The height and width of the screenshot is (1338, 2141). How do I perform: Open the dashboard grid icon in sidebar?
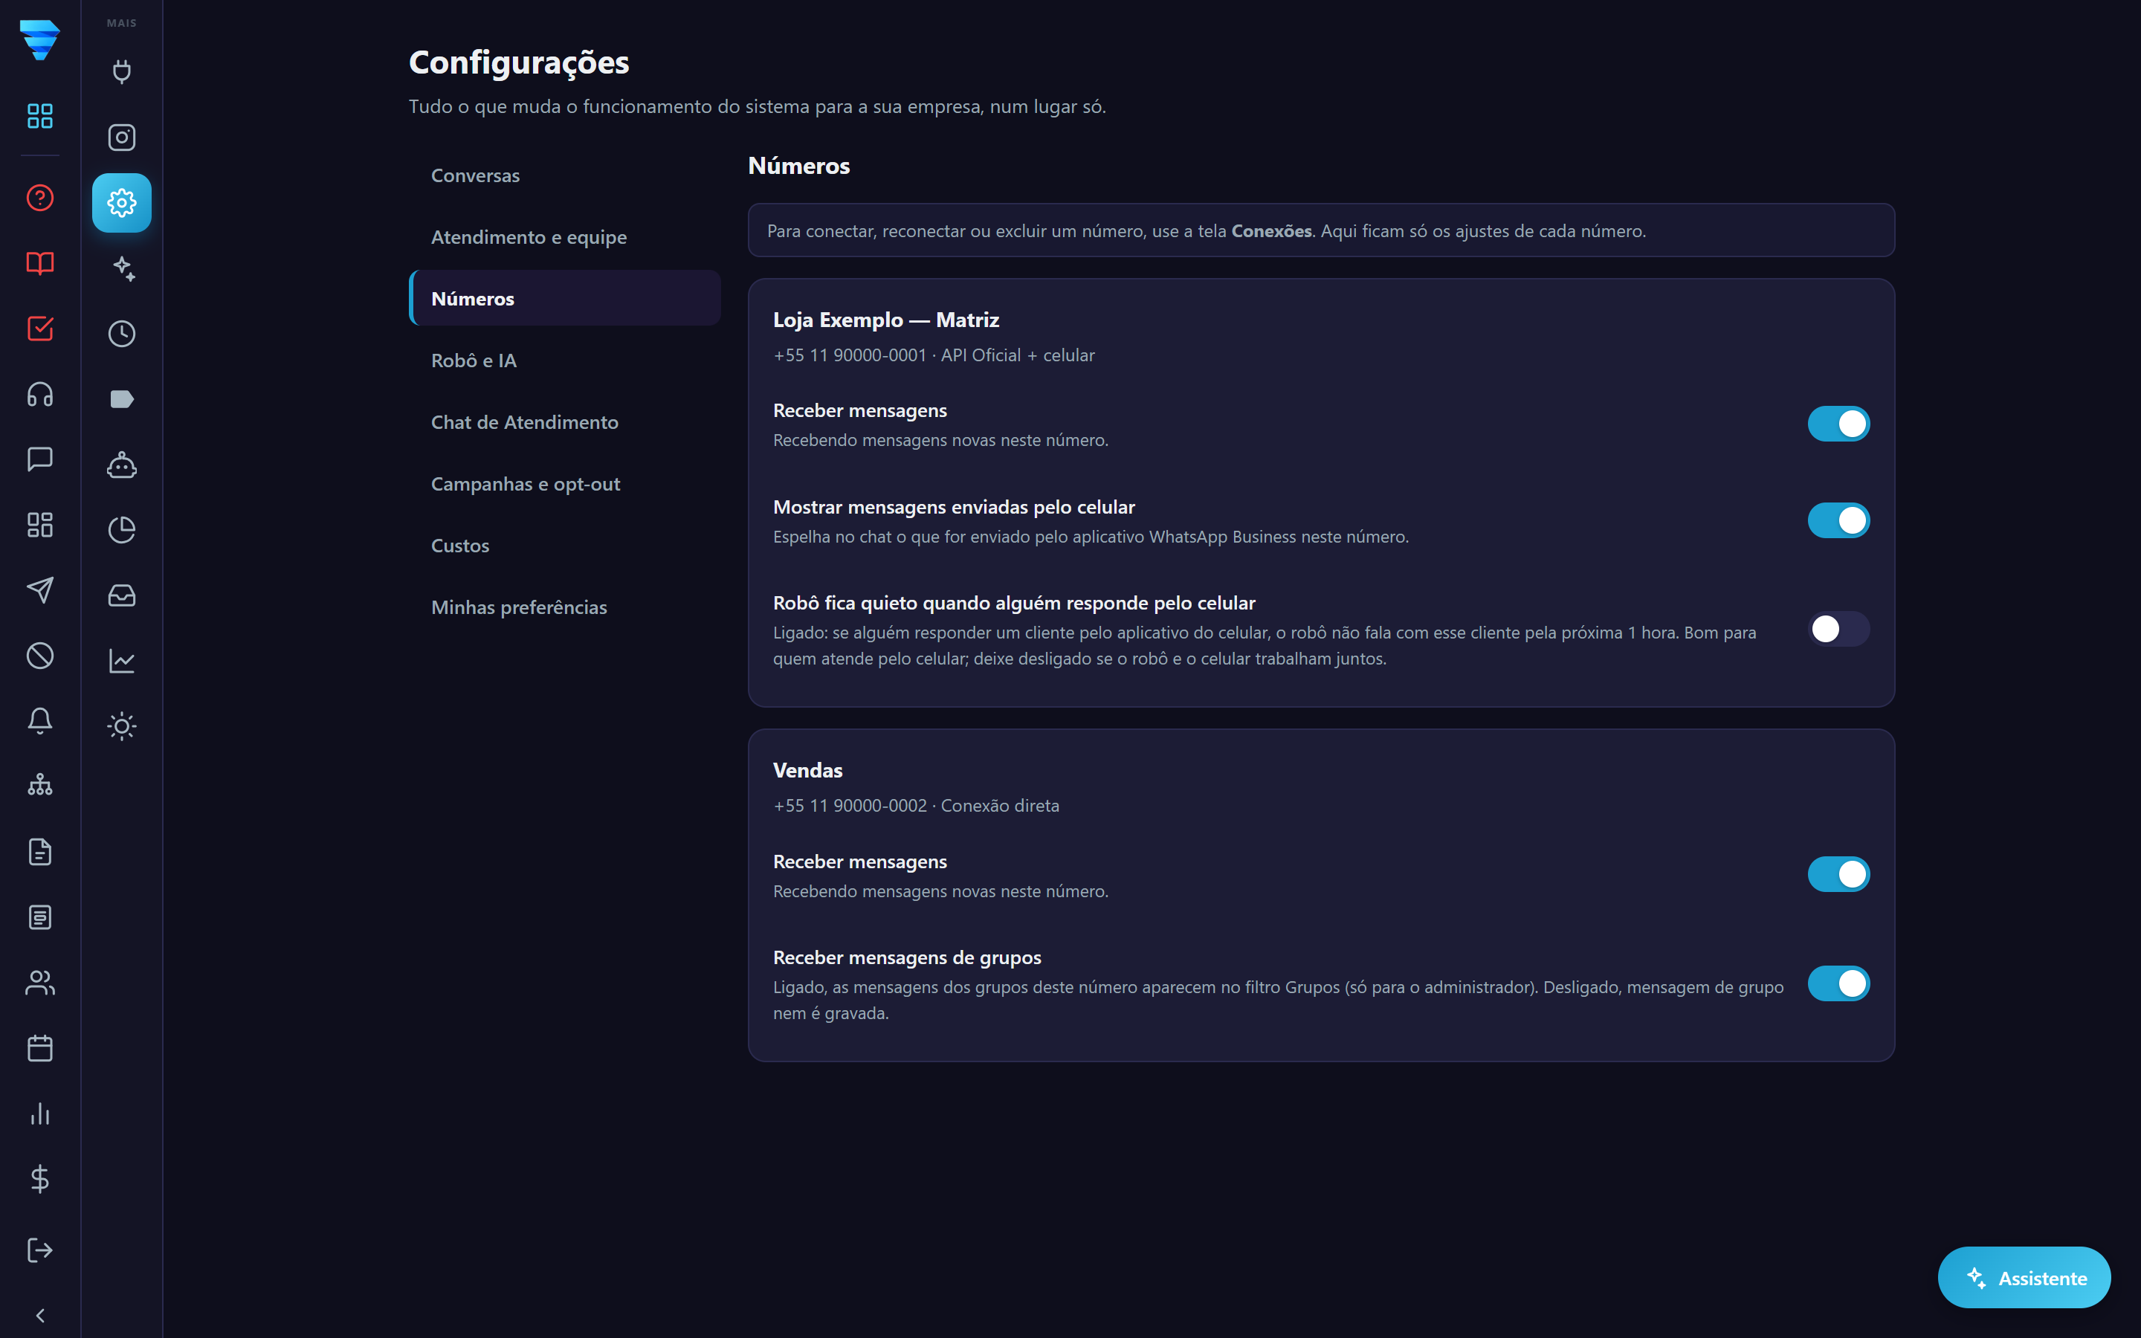[x=40, y=116]
